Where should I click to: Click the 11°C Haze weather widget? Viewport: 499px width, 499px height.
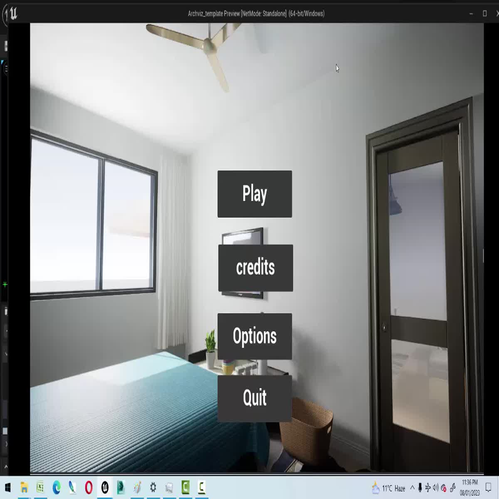[x=387, y=487]
